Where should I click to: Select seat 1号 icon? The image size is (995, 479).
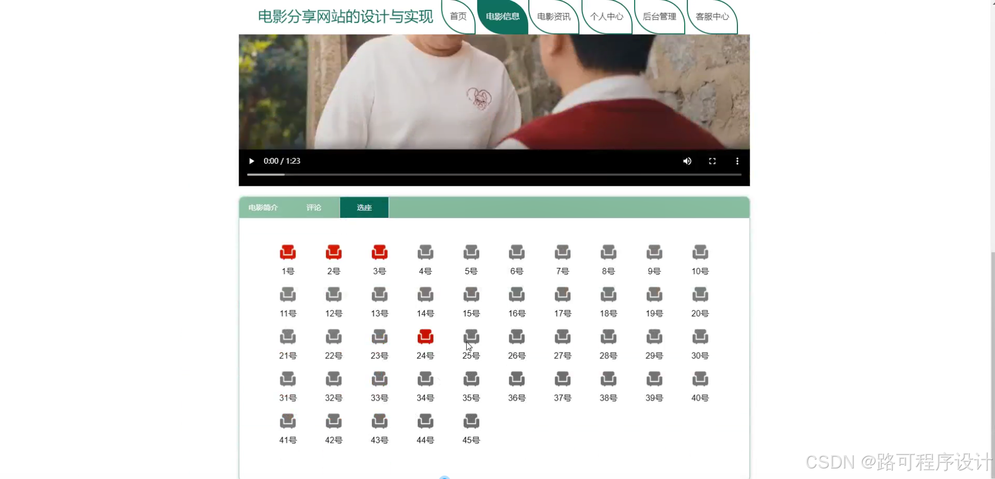(x=288, y=252)
